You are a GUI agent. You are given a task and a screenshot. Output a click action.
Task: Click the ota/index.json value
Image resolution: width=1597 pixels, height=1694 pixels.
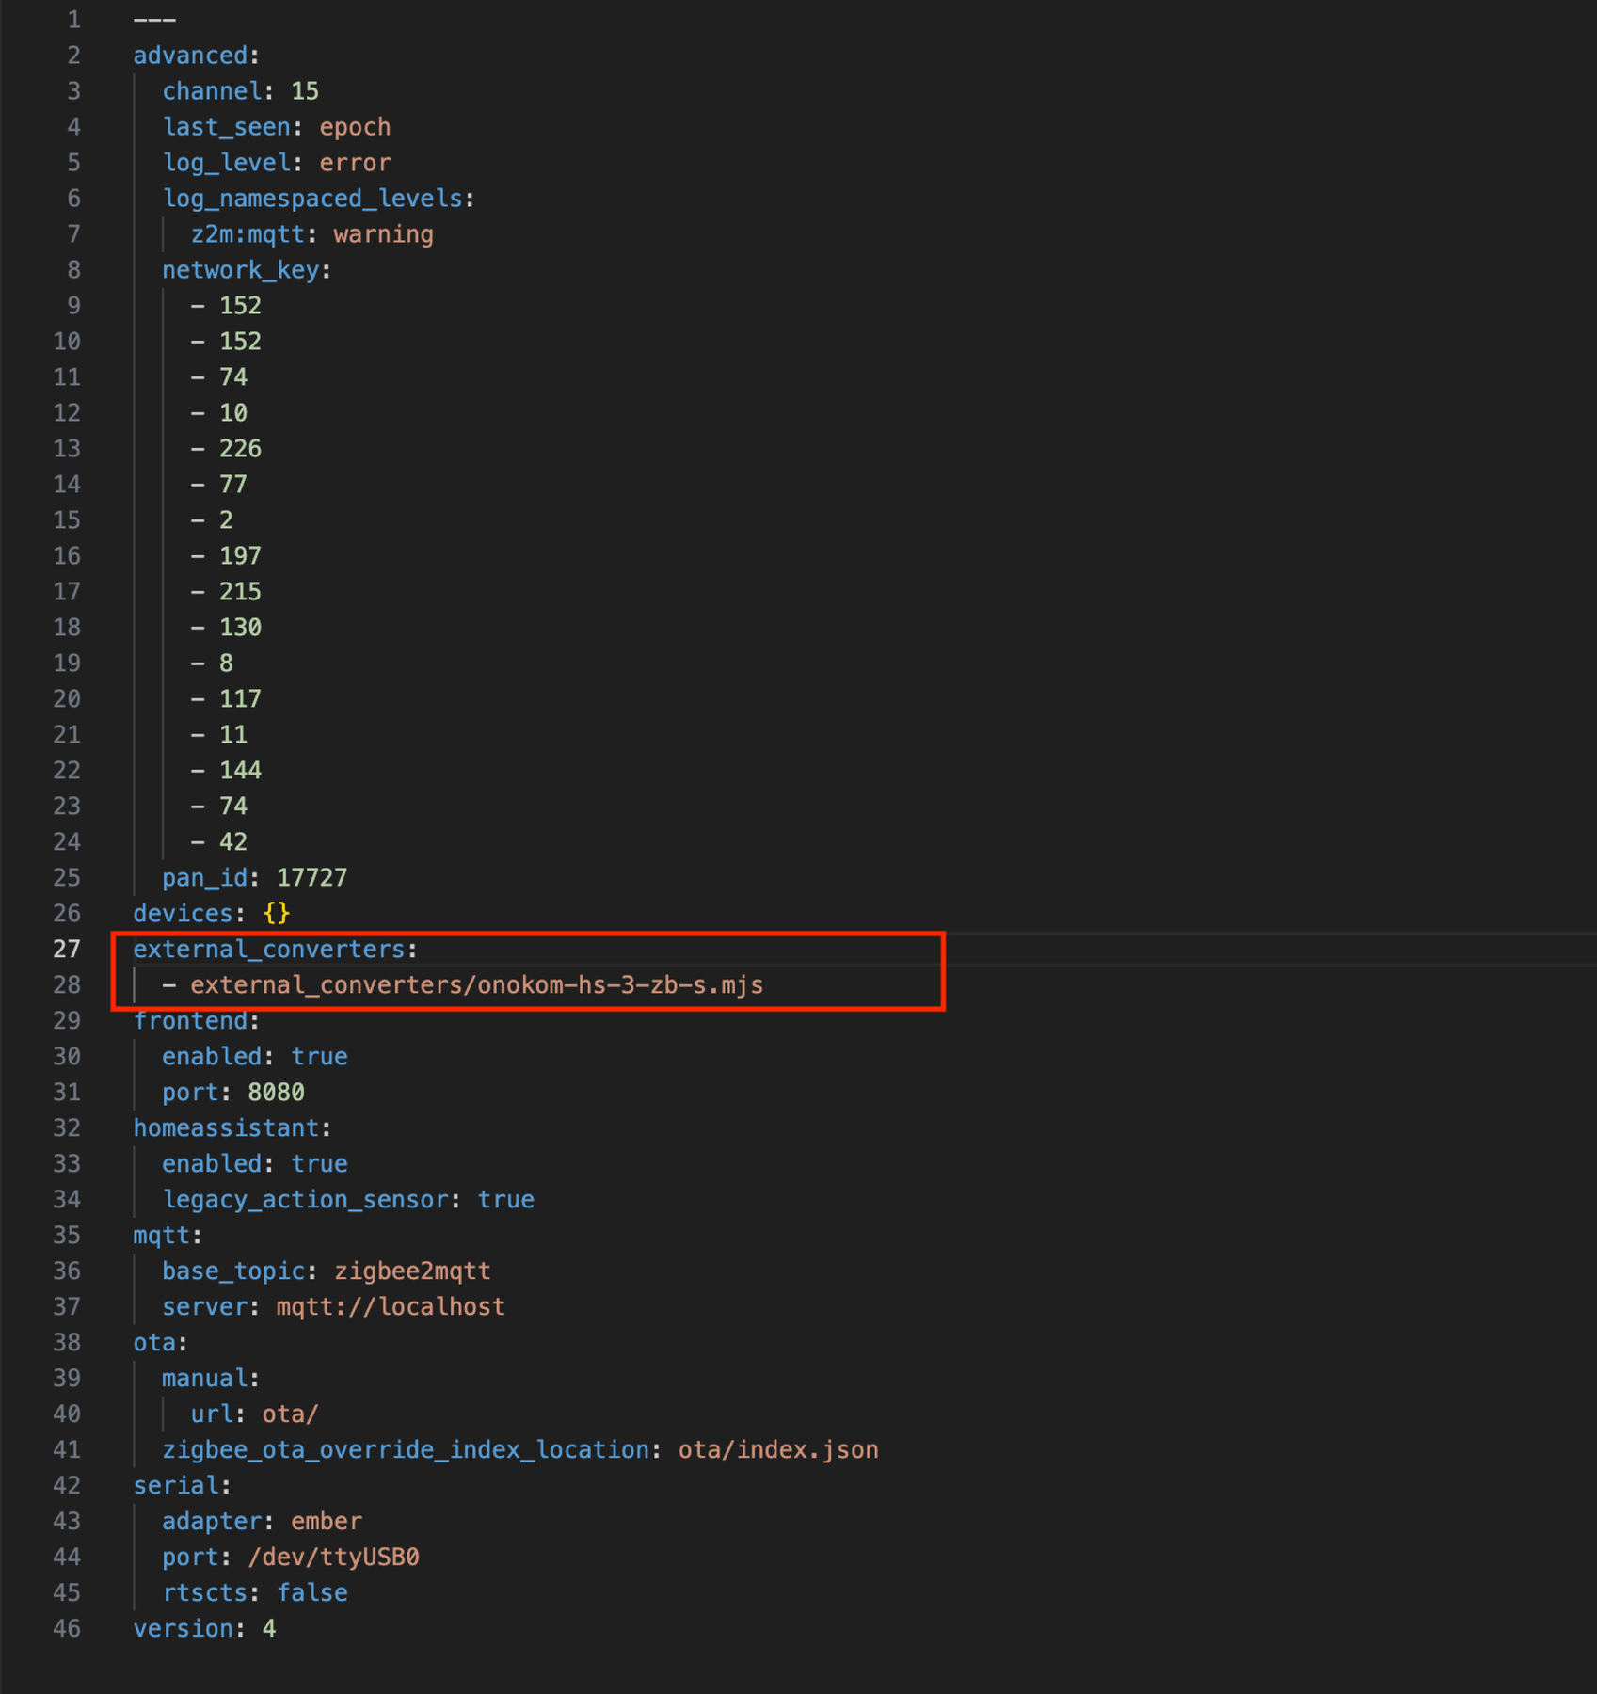pyautogui.click(x=778, y=1450)
